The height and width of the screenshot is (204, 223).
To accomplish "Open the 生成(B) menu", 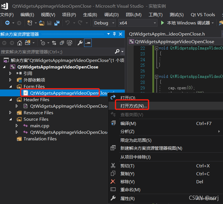I will [90, 15].
